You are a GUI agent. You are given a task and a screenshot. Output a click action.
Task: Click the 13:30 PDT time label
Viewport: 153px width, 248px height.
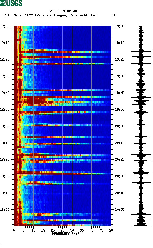(5, 176)
